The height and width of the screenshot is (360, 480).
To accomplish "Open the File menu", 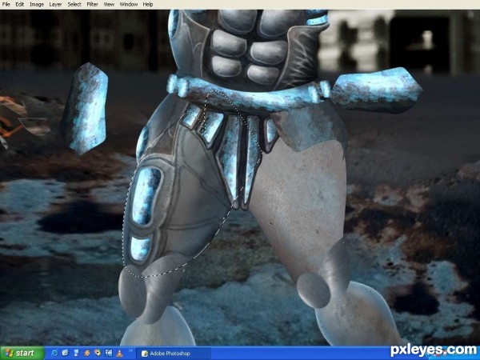I will [6, 4].
